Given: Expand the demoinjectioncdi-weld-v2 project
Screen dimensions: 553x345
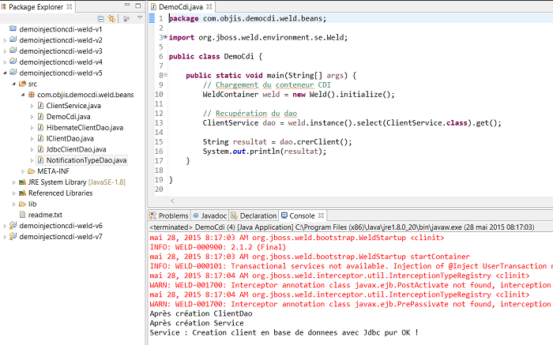Looking at the screenshot, I should pos(5,40).
